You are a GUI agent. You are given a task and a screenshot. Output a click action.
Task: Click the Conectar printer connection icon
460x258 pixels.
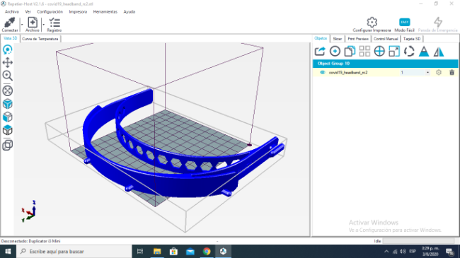(x=10, y=23)
